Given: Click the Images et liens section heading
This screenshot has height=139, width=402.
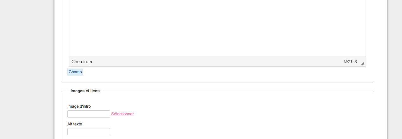Looking at the screenshot, I should (85, 91).
